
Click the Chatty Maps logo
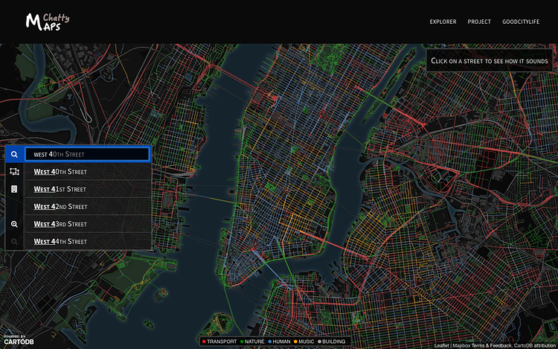[48, 22]
